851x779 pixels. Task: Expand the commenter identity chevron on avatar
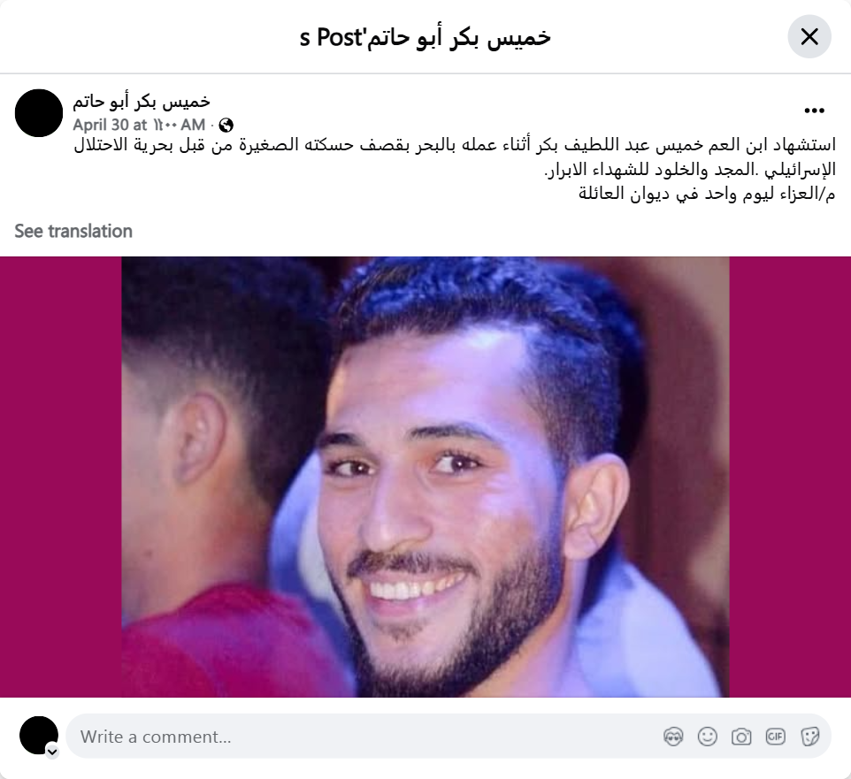click(52, 752)
